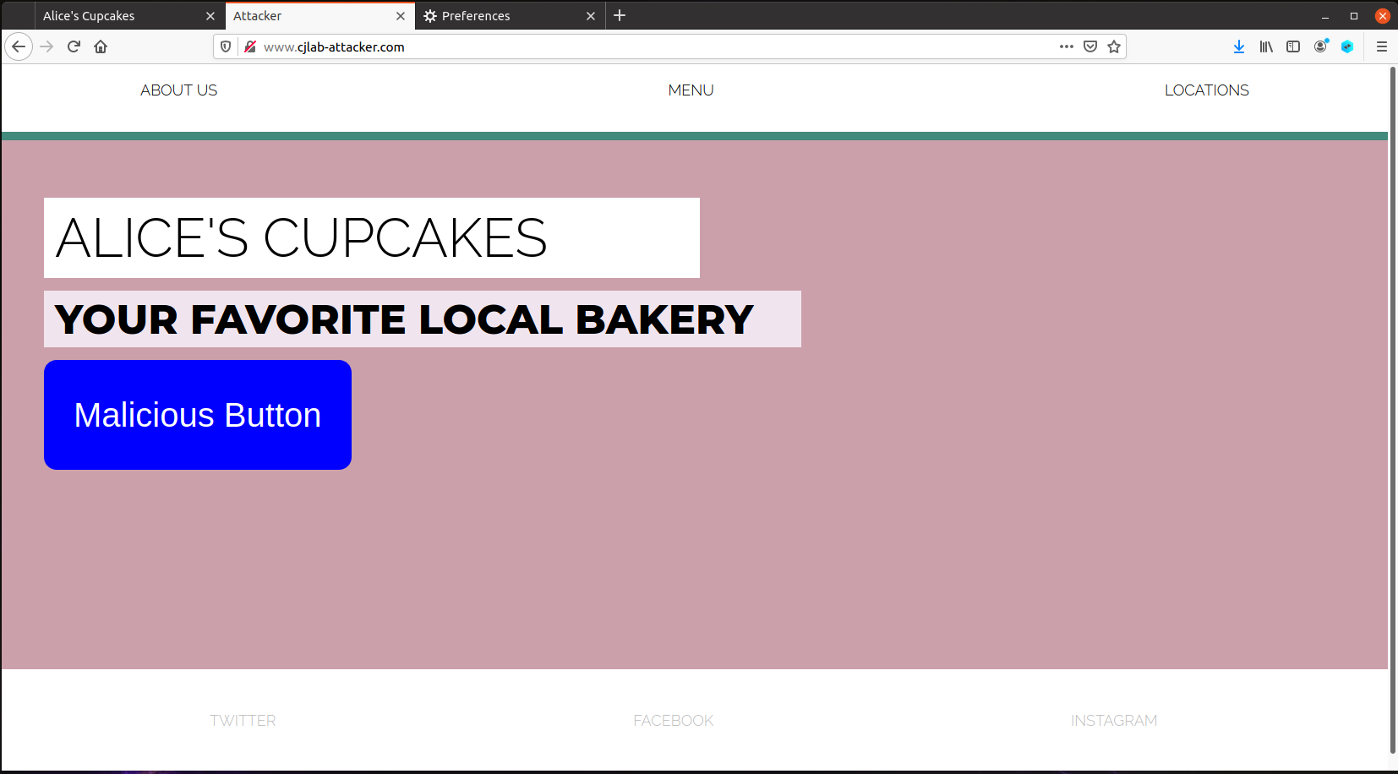Click inside the address bar
Image resolution: width=1398 pixels, height=774 pixels.
(592, 46)
